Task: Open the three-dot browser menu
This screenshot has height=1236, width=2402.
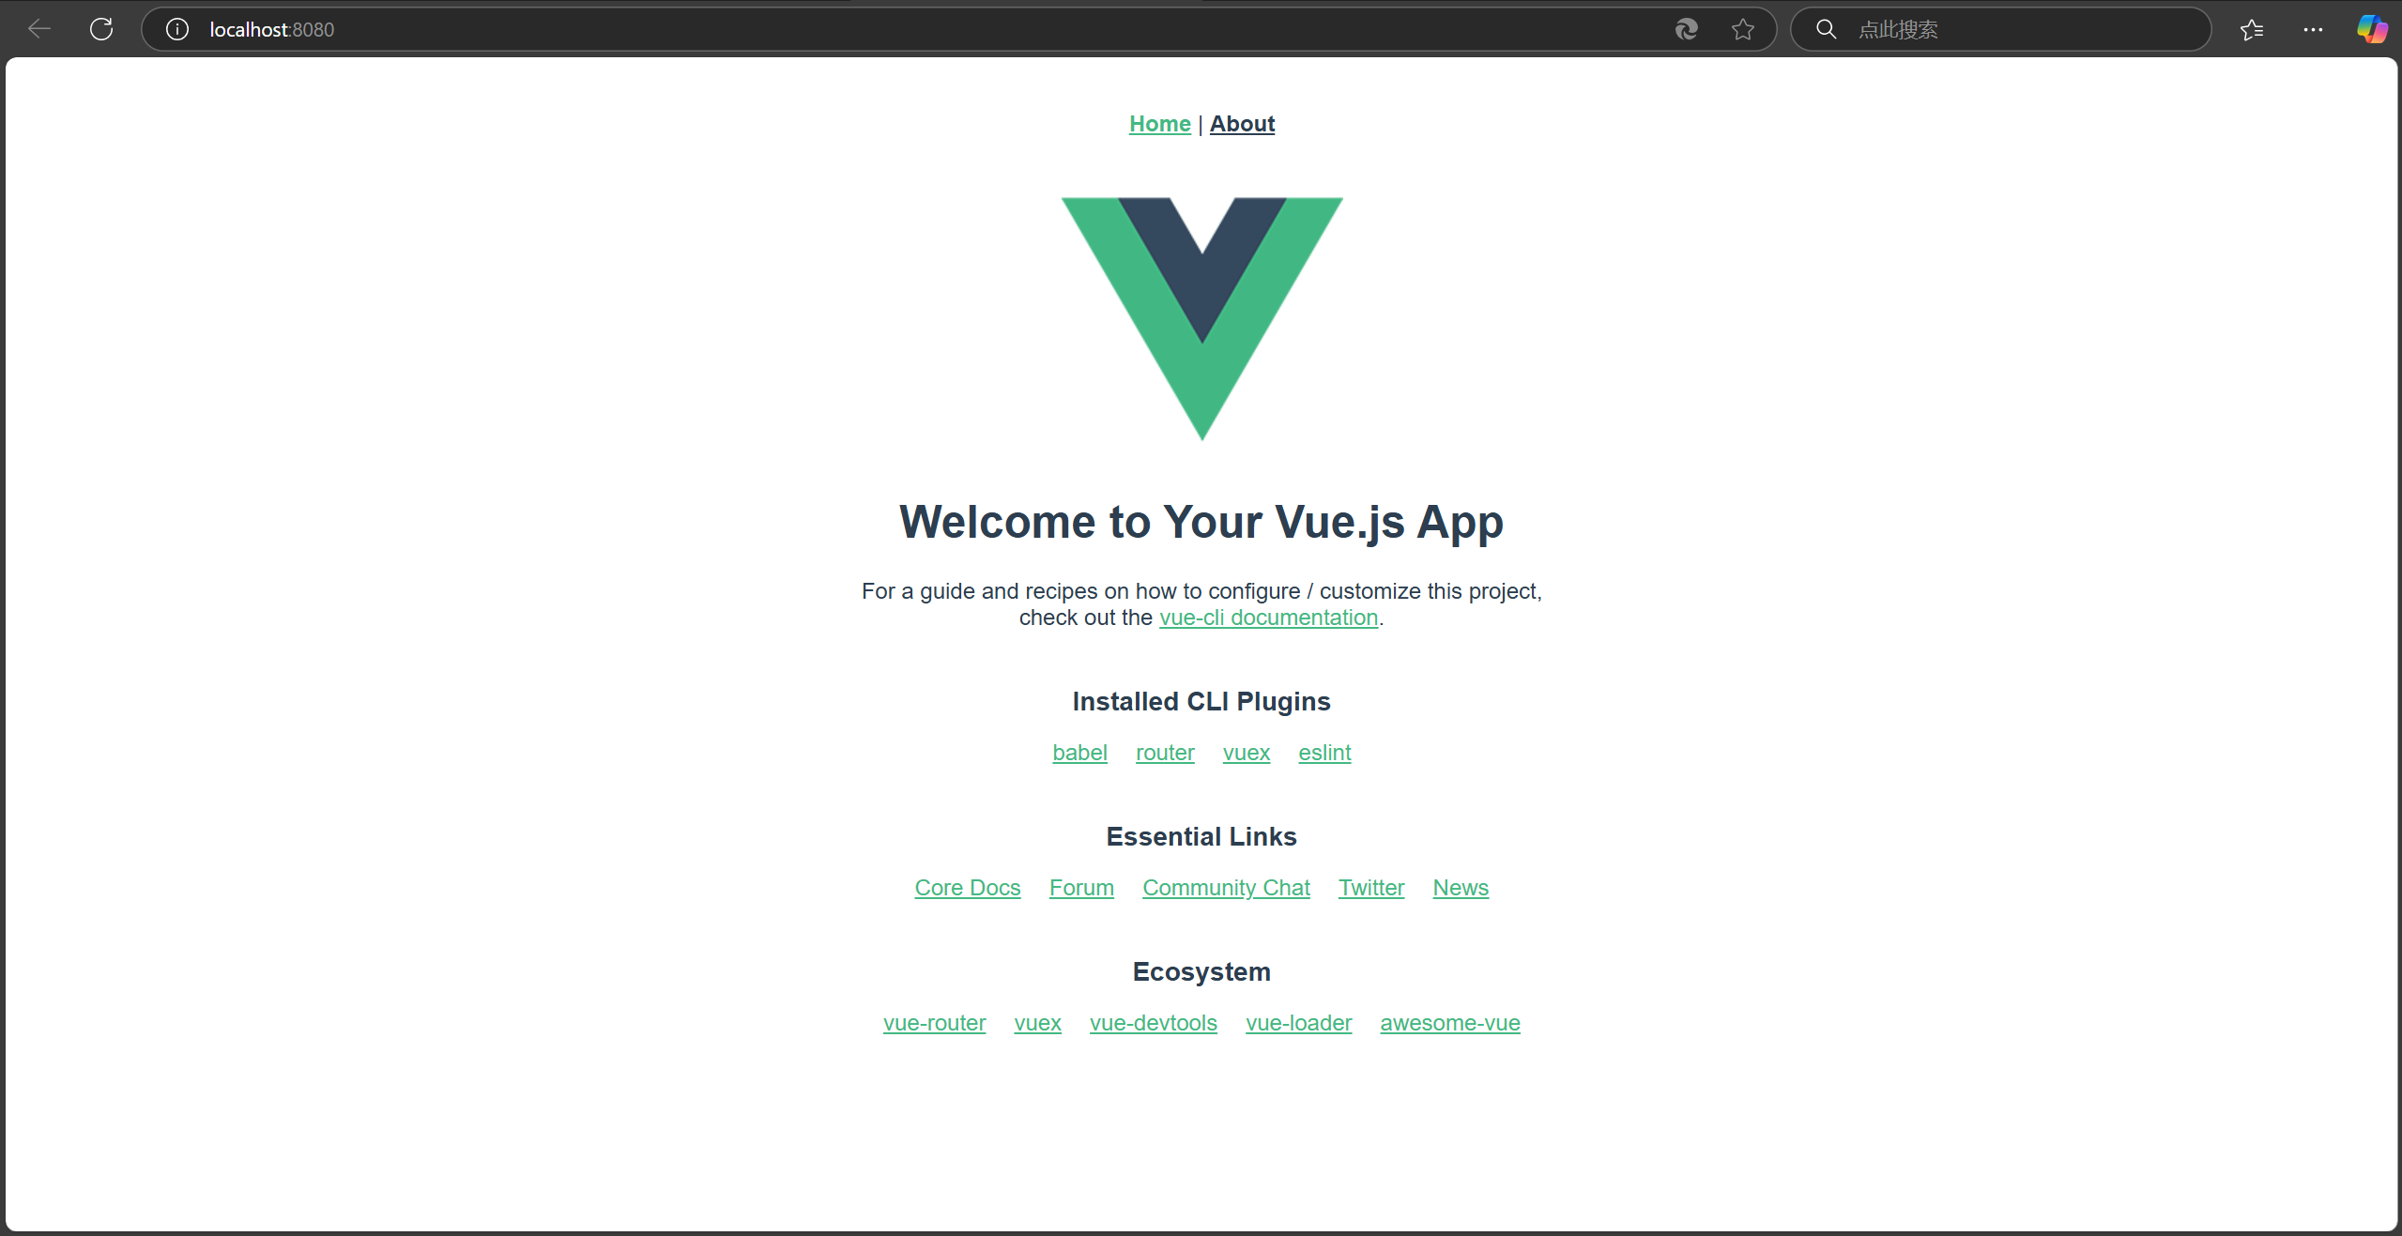Action: 2313,30
